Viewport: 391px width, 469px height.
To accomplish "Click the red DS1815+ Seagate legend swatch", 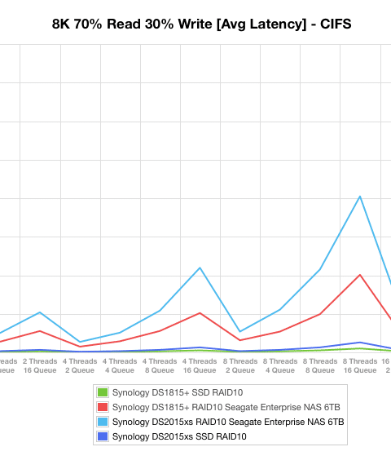I will 103,407.
